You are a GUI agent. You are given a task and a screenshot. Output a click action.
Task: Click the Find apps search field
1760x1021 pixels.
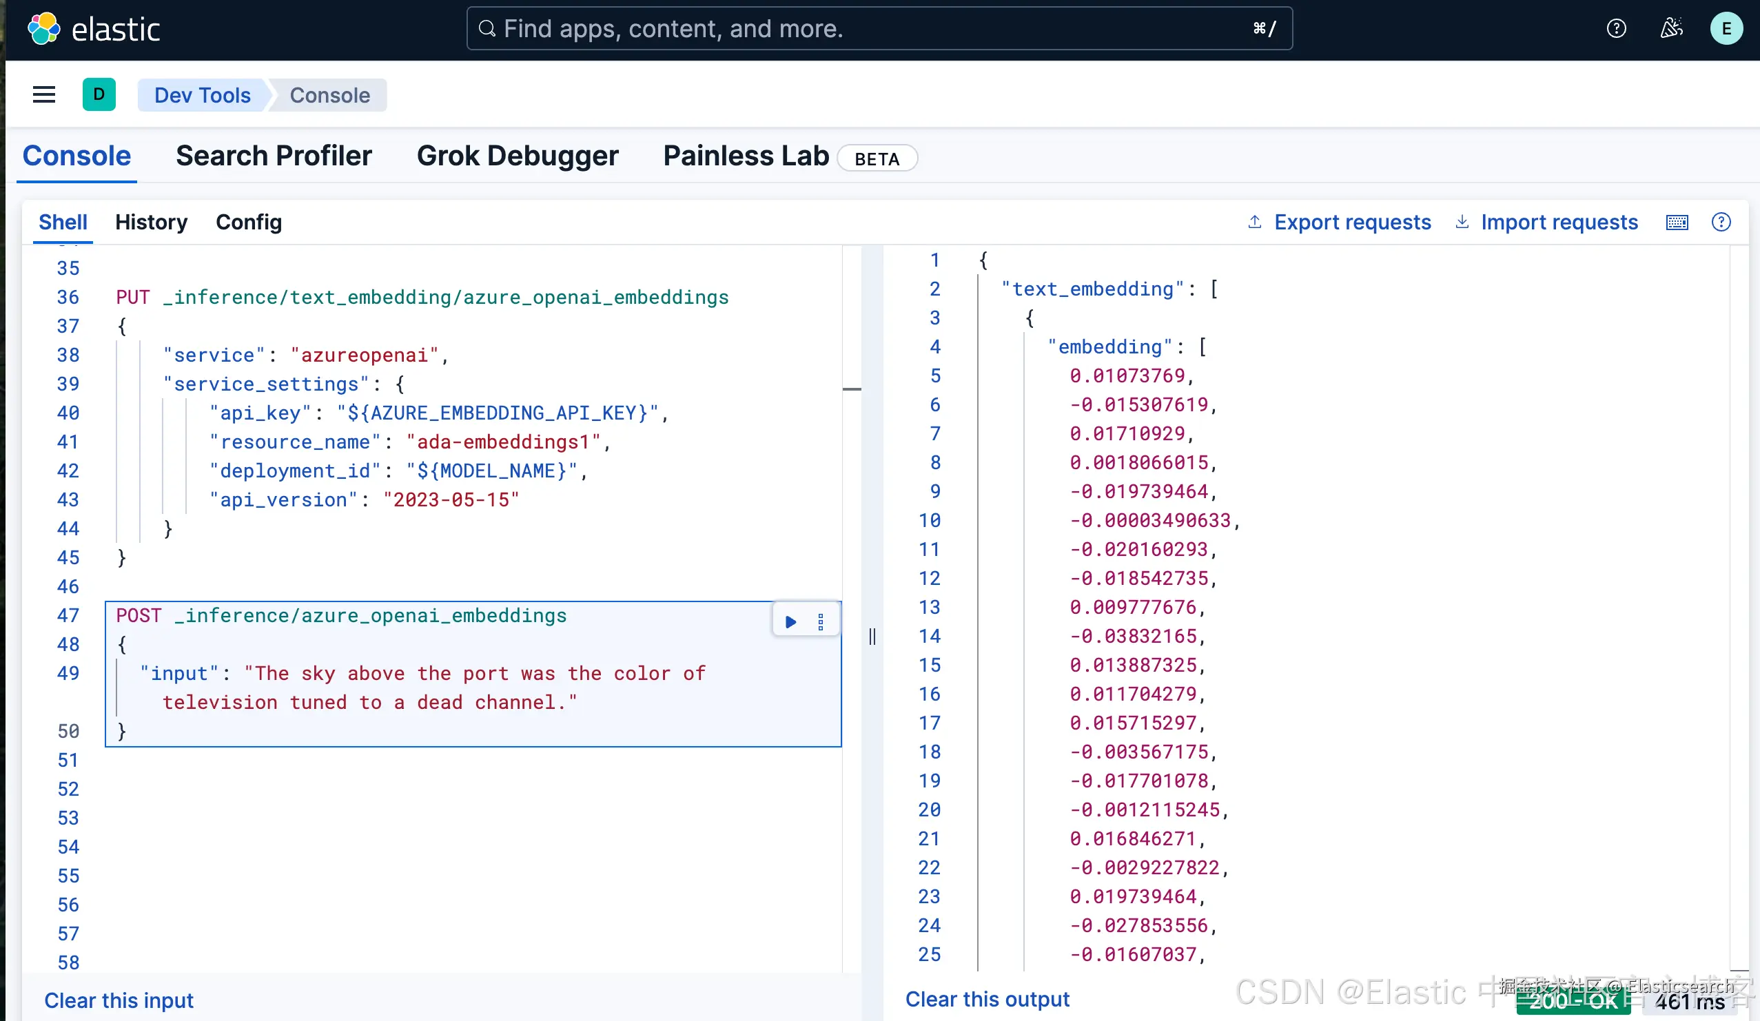(879, 29)
